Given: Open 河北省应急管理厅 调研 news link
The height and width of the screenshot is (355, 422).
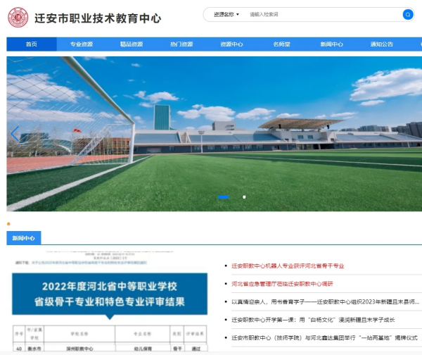Looking at the screenshot, I should 282,284.
